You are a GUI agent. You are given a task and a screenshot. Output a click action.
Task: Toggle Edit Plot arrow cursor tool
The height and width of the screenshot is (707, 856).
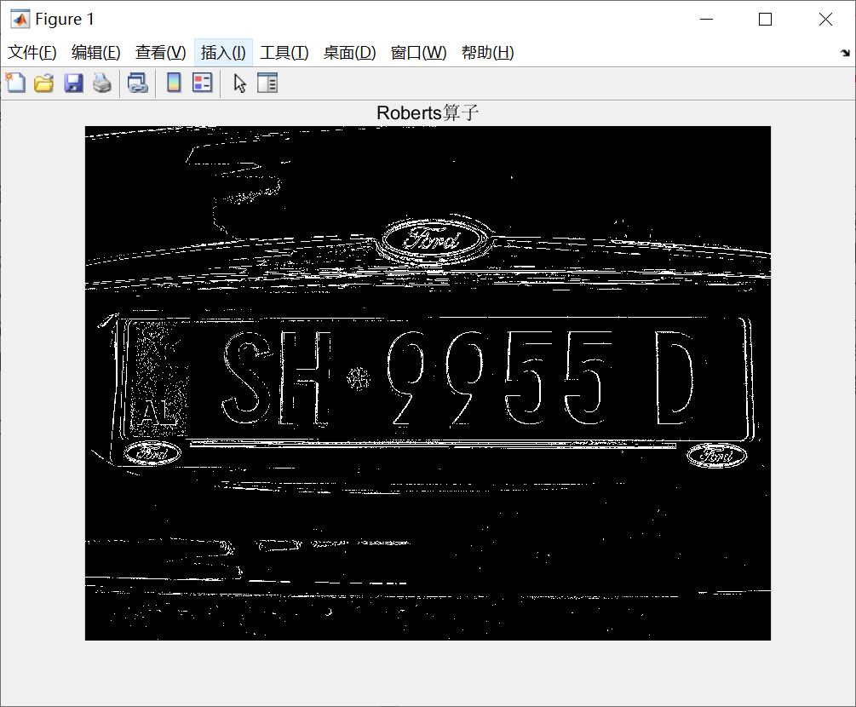coord(239,83)
